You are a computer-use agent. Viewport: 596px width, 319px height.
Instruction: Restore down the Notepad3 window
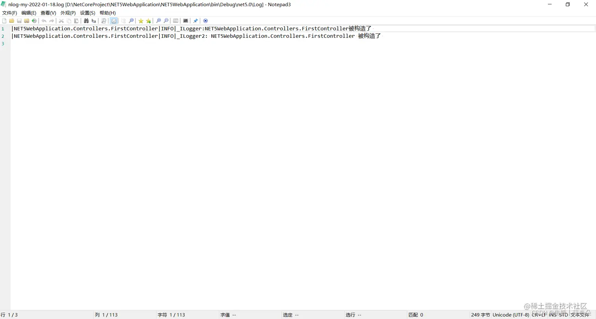(568, 4)
